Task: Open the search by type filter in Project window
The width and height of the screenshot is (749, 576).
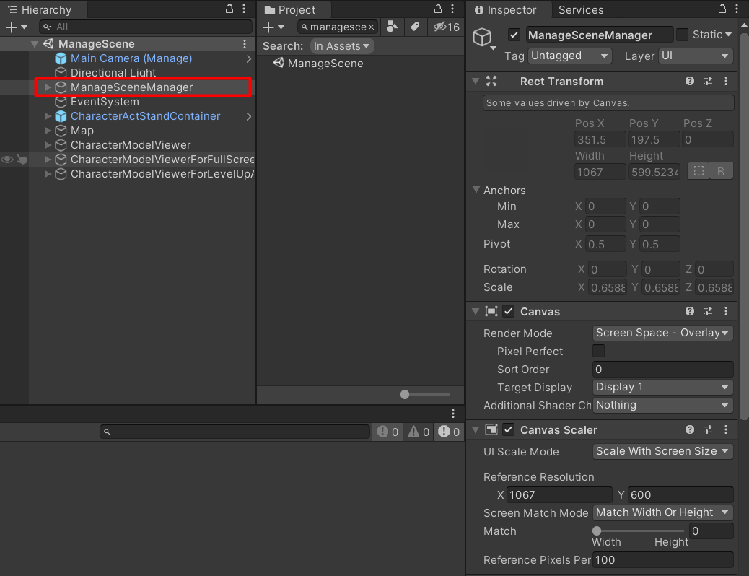Action: tap(393, 27)
